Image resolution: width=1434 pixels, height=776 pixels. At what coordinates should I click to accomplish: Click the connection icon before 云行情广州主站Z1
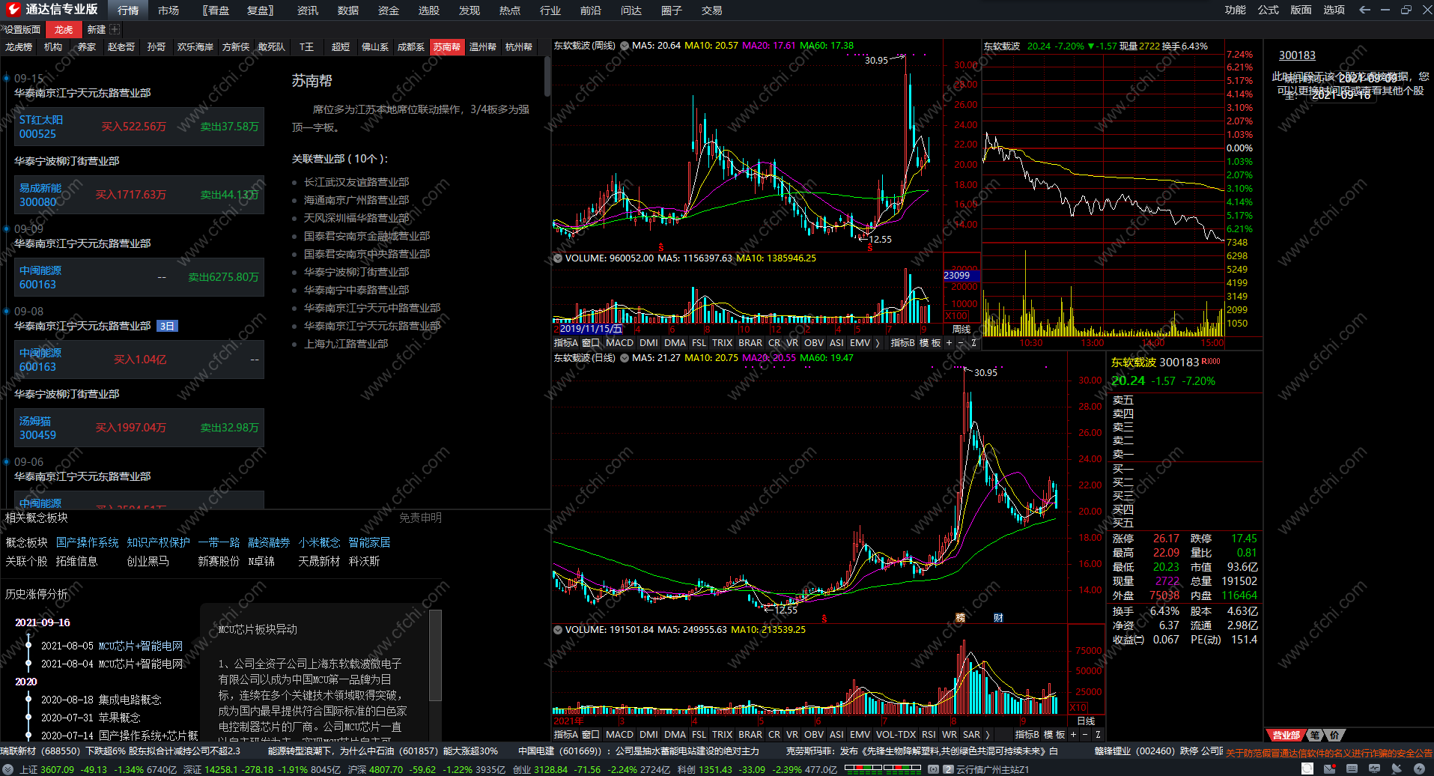933,769
